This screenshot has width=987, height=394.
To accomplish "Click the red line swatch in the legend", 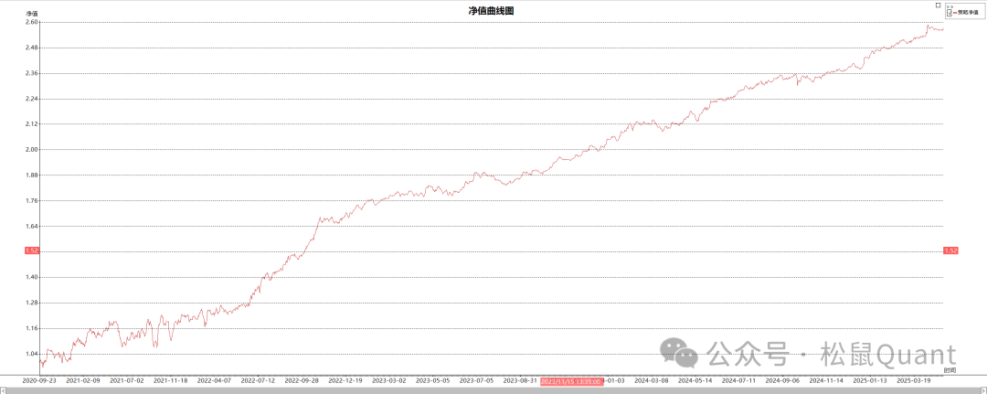I will (954, 13).
